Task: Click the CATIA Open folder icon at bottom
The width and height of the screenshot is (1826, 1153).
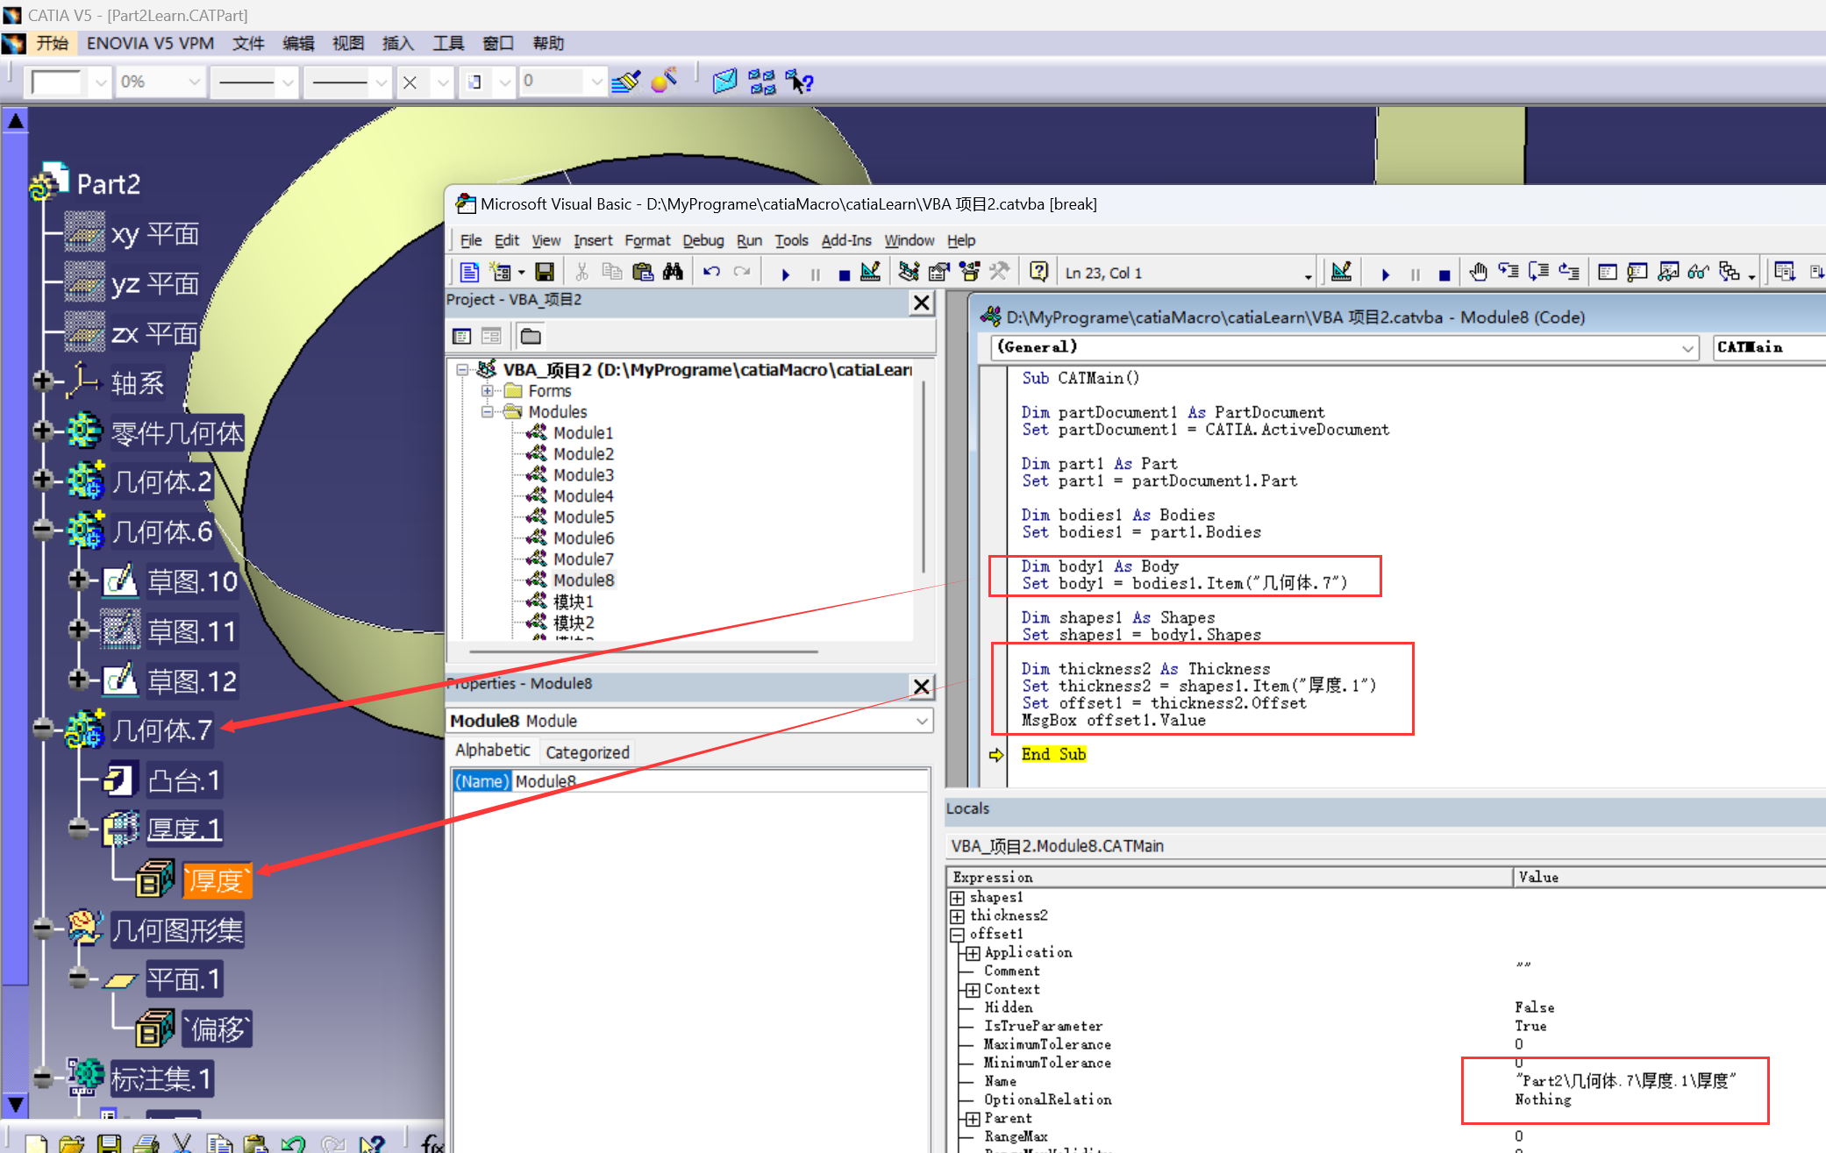Action: point(72,1142)
